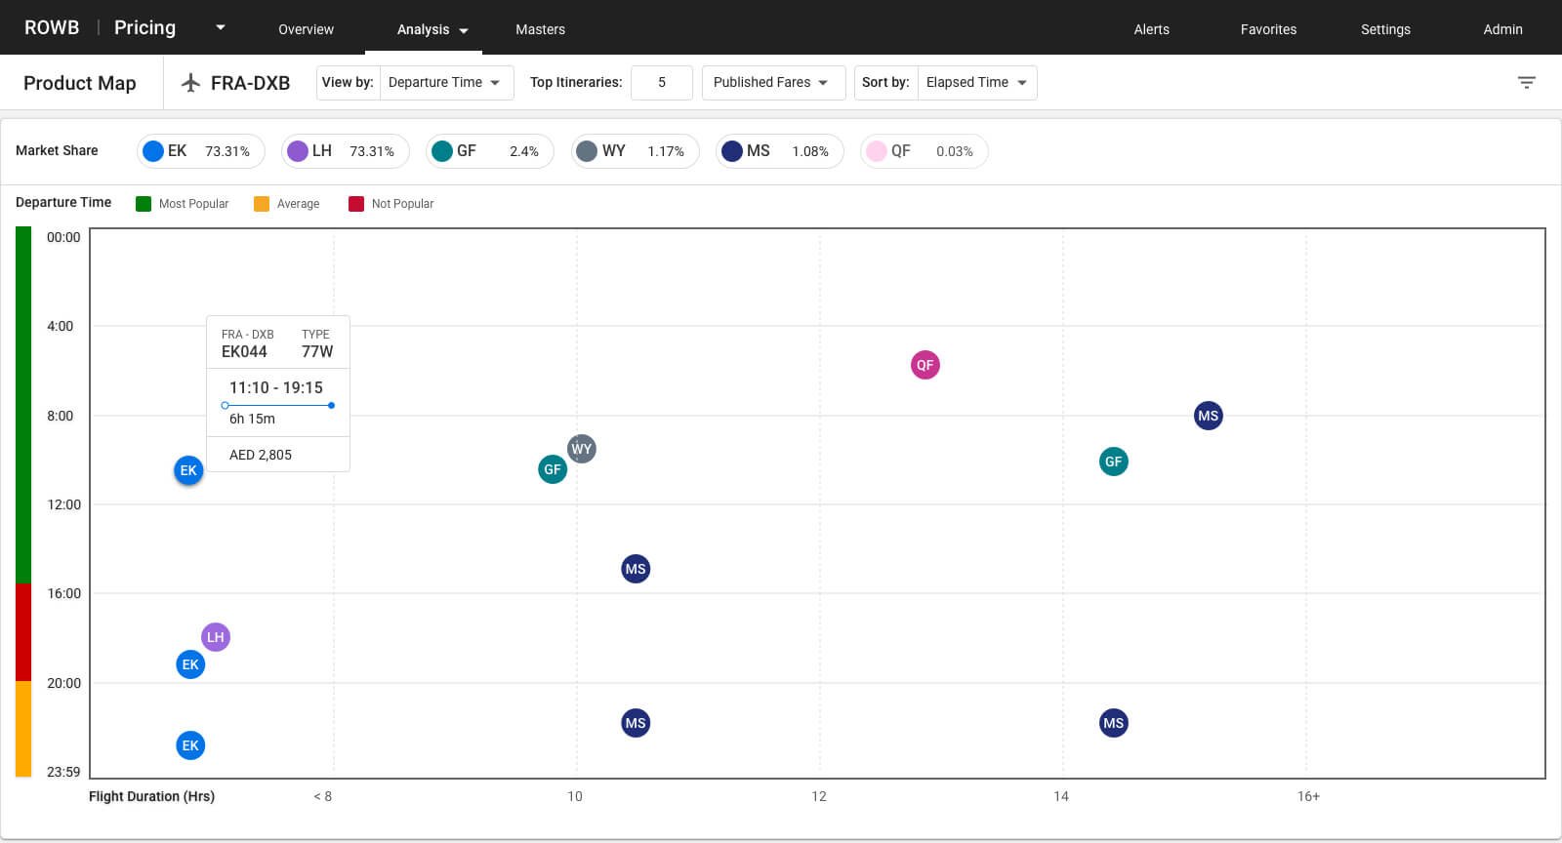Screen dimensions: 1562x843
Task: Click the Market Share label
Action: tap(57, 150)
